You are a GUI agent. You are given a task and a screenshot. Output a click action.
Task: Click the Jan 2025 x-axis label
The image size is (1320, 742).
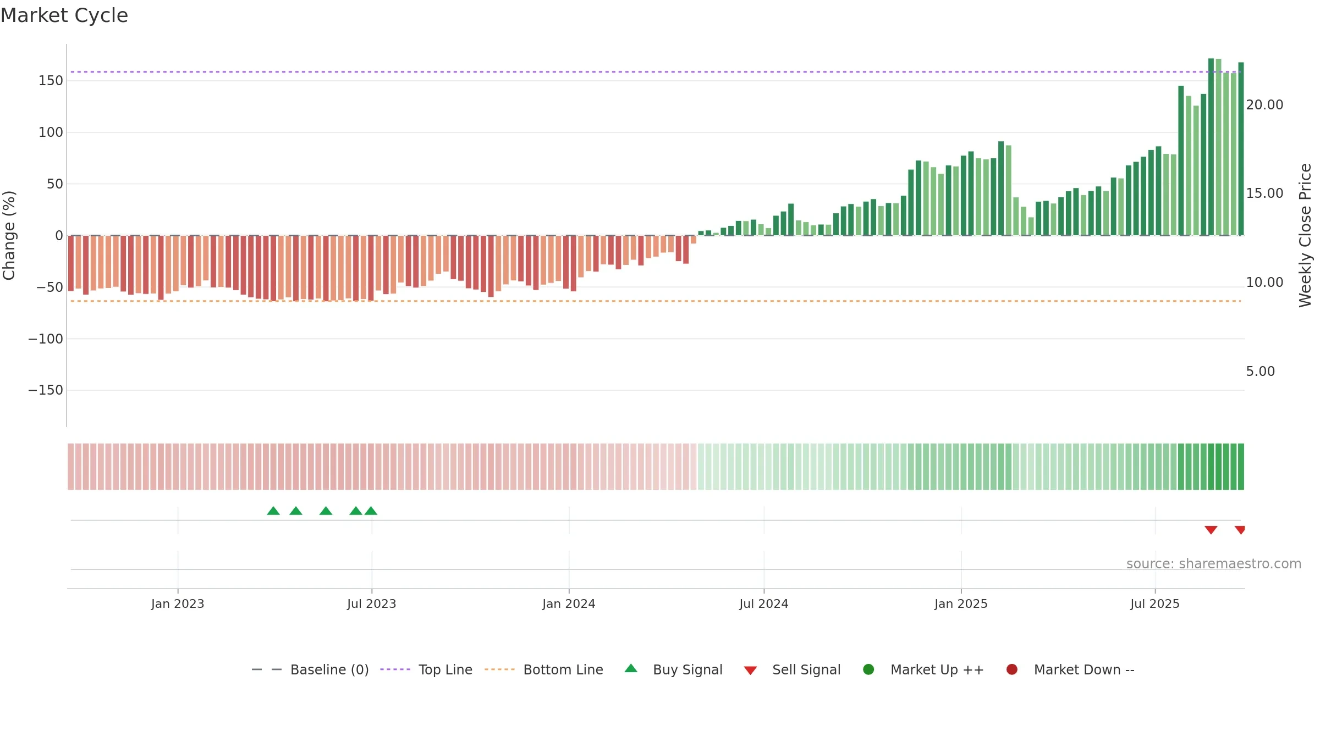point(961,604)
